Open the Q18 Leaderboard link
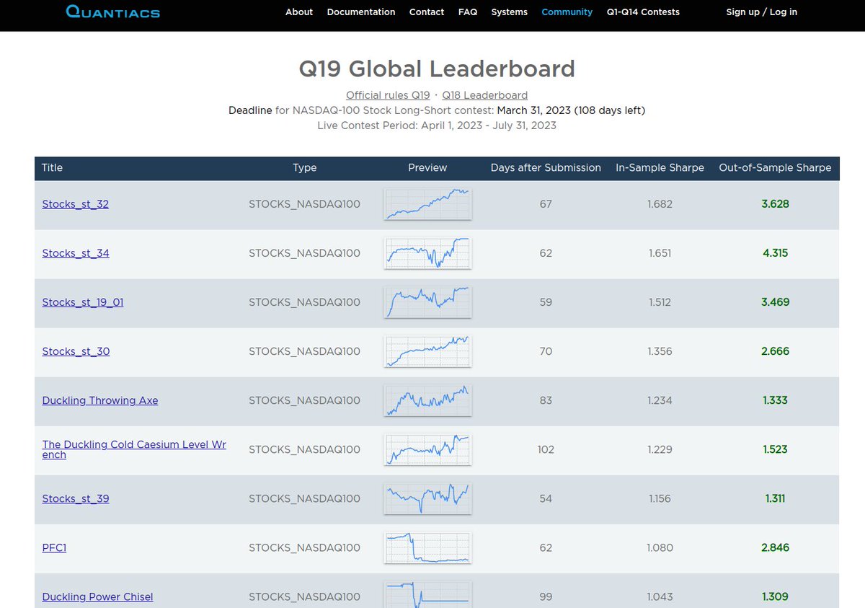865x608 pixels. (485, 95)
